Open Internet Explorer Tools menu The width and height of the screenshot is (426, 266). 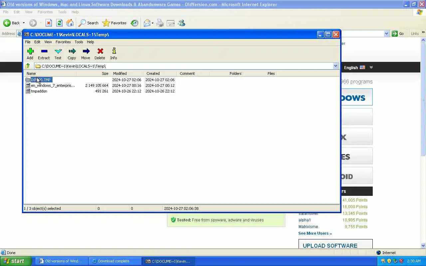coord(62,12)
